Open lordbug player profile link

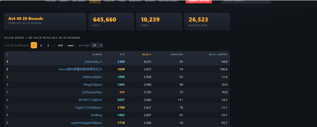point(96,115)
